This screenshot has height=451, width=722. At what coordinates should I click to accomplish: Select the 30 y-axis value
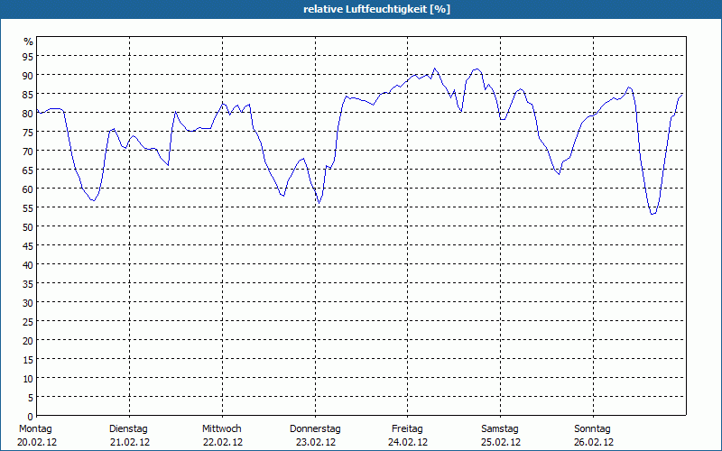tap(29, 303)
